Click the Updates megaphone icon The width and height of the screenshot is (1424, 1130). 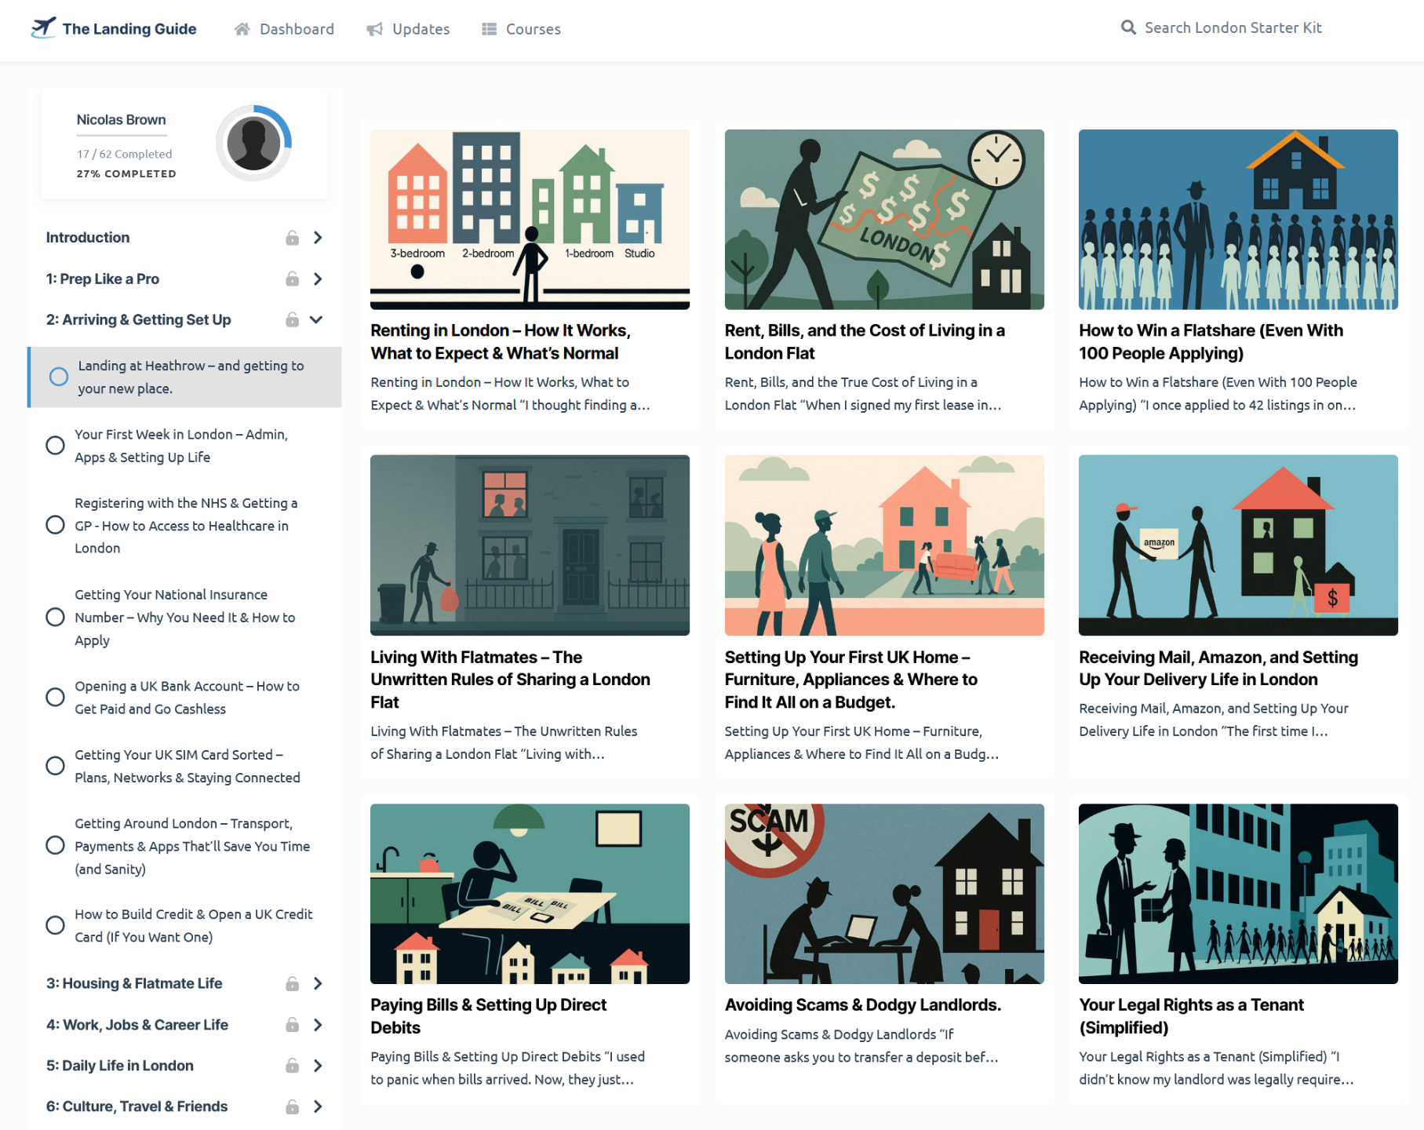pos(375,29)
